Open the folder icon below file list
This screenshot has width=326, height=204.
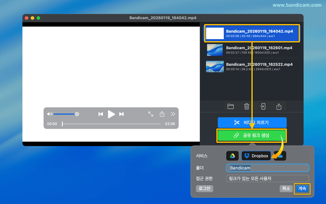(231, 106)
